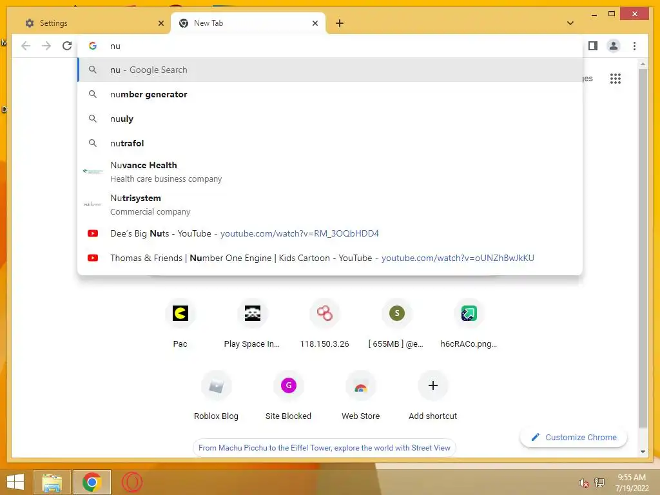Open Opera from the taskbar
The height and width of the screenshot is (495, 660).
coord(131,482)
